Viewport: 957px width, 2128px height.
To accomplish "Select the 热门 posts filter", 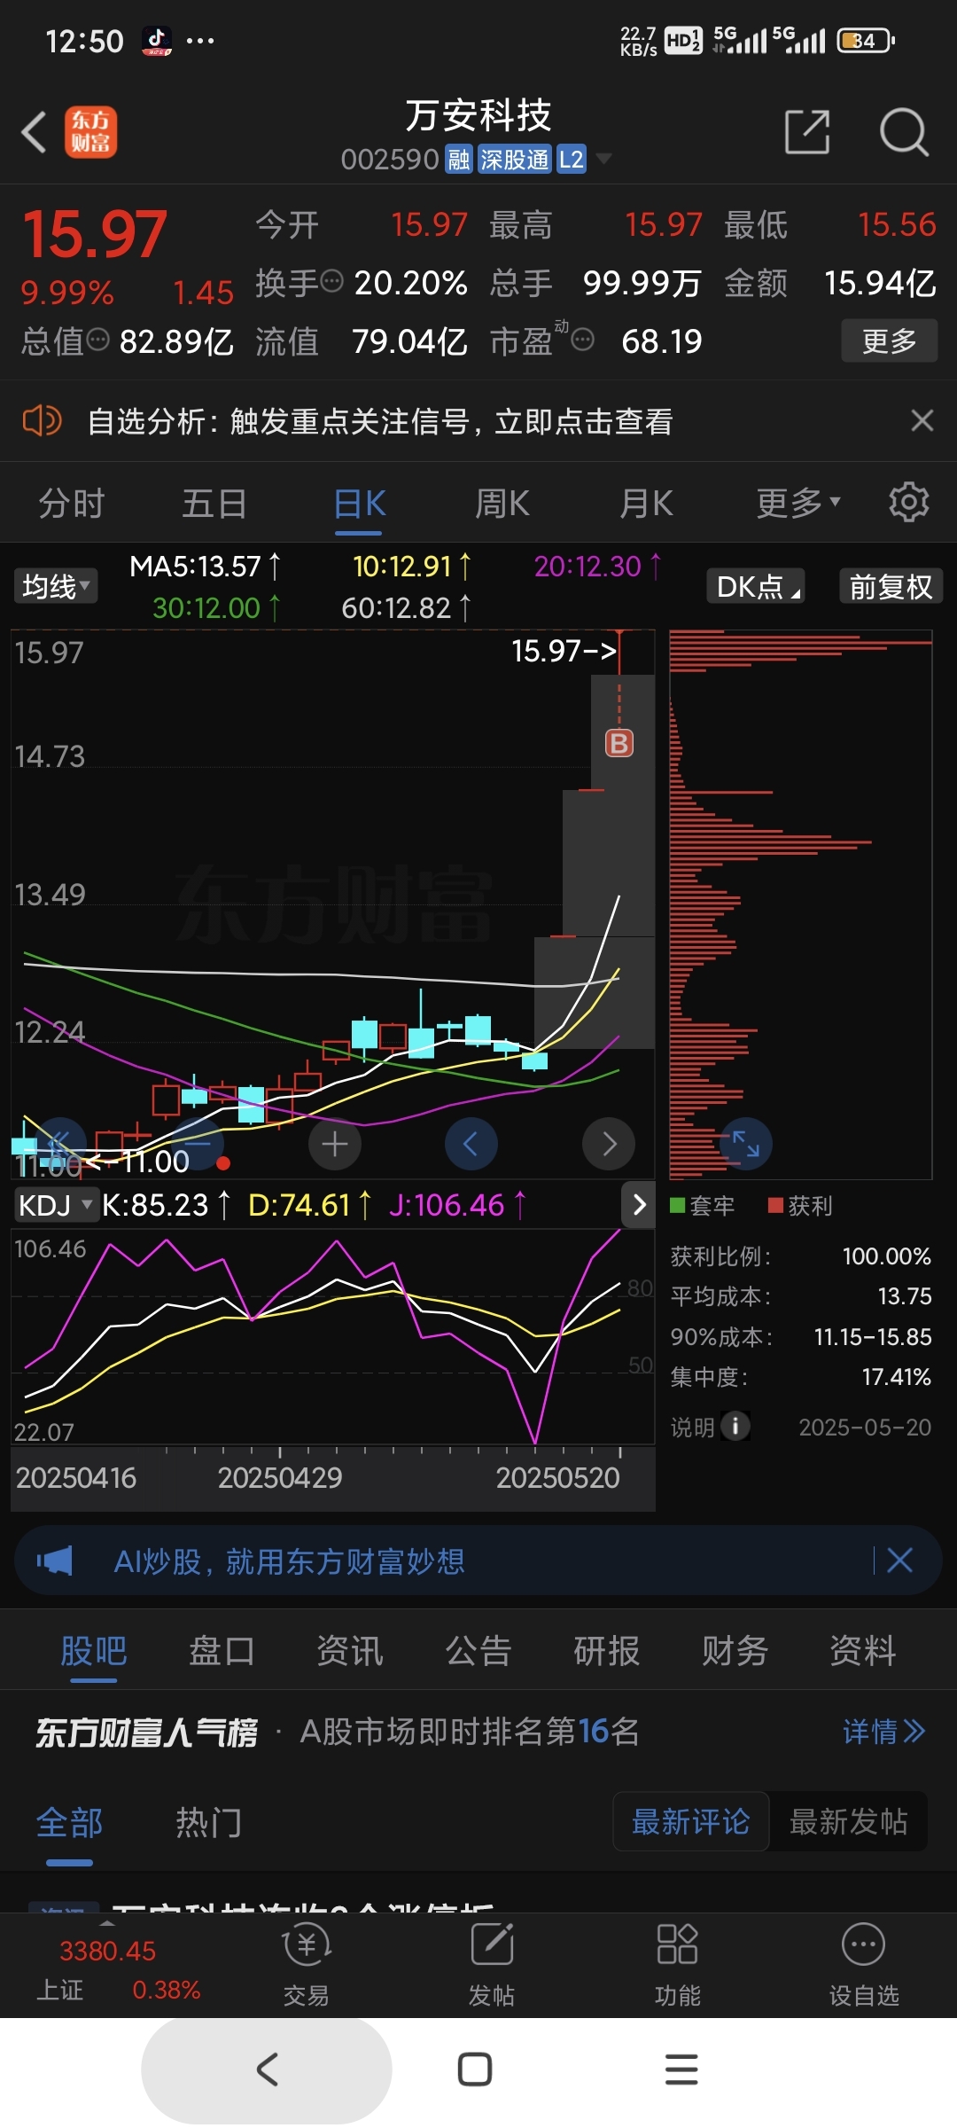I will coord(208,1823).
